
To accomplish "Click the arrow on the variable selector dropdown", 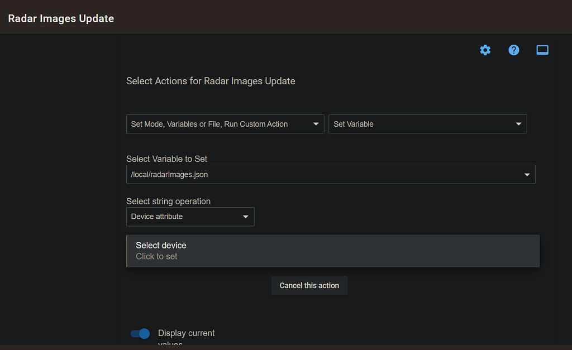I will (527, 174).
